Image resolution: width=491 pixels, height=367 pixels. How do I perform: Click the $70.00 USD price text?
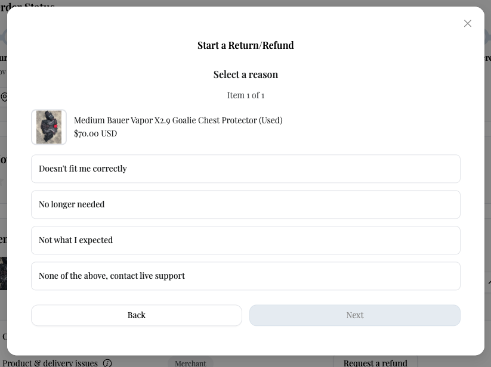pos(95,133)
